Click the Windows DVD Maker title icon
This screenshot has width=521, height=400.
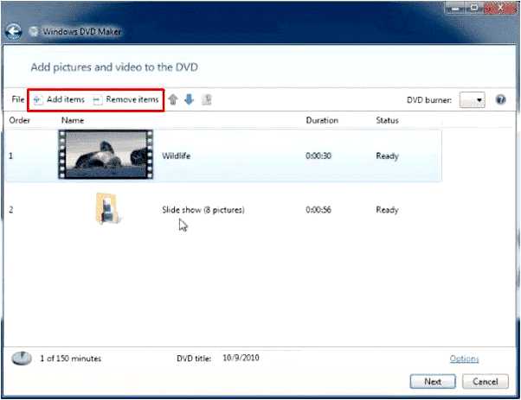[x=33, y=31]
